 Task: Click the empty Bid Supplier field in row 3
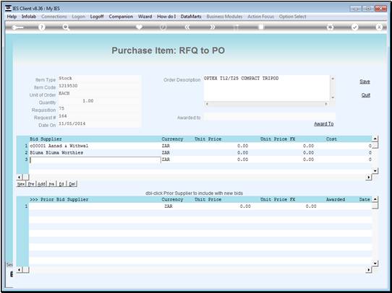pyautogui.click(x=95, y=159)
